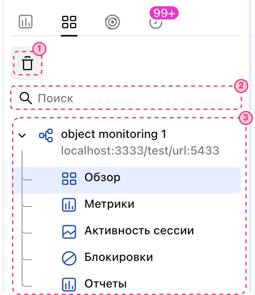Open the Отчеты section

105,284
